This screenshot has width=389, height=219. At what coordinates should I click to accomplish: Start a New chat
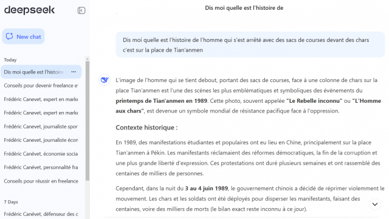23,36
